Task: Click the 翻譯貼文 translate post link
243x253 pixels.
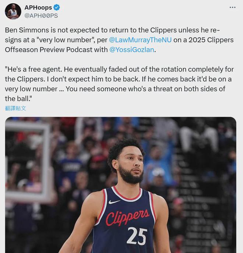Action: click(x=15, y=108)
